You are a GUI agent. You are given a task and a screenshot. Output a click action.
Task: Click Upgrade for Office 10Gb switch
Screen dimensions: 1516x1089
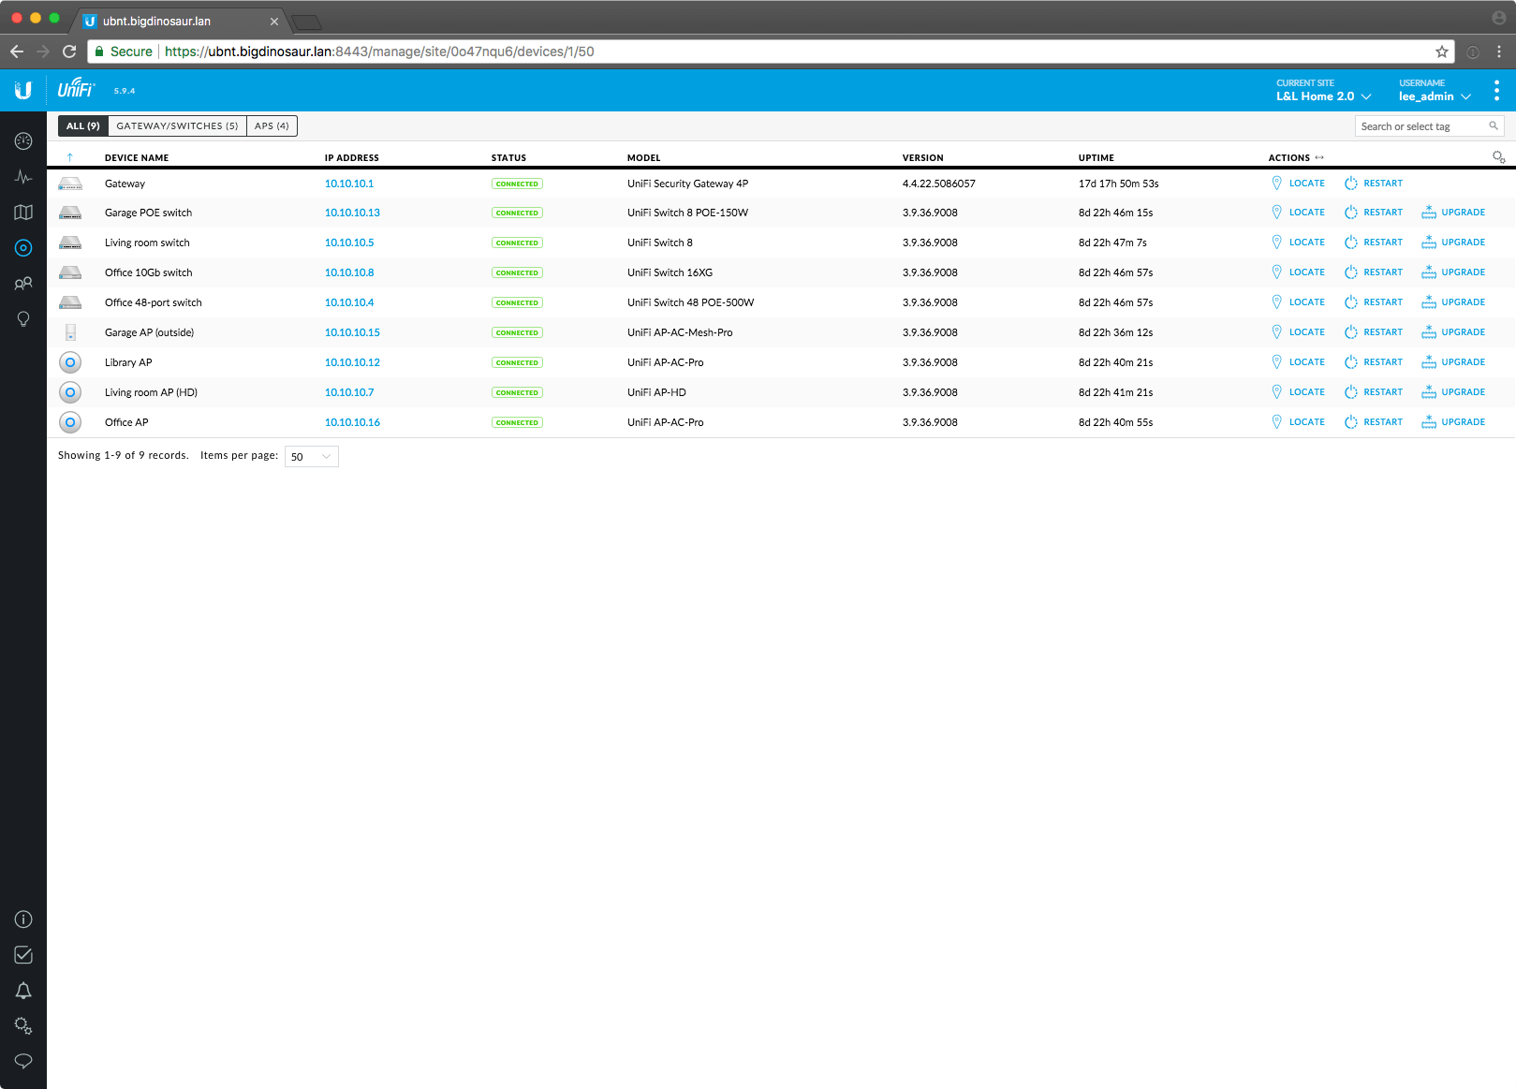pos(1453,272)
